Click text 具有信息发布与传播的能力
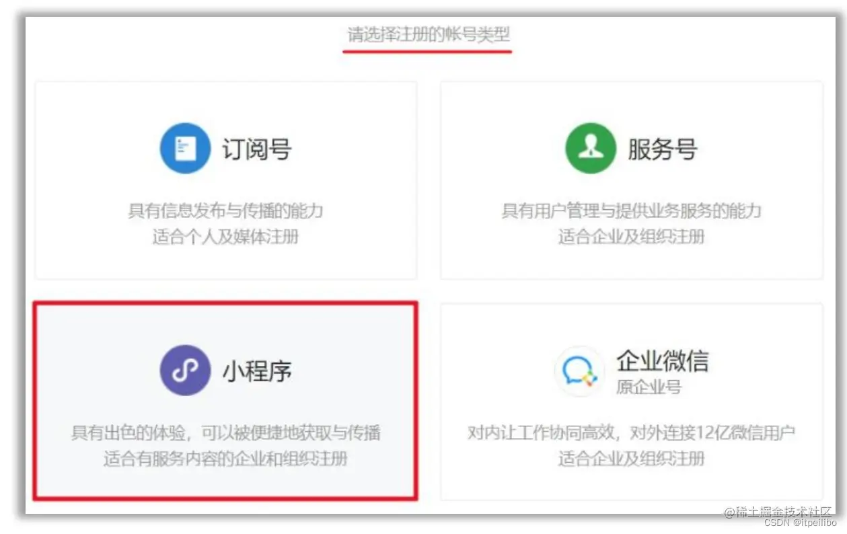The image size is (847, 534). pos(226,211)
